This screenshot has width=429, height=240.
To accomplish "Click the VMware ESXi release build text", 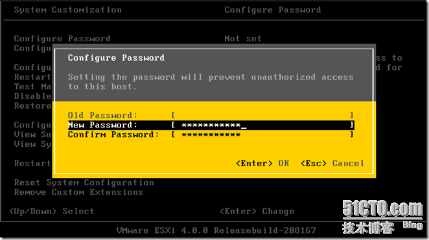I will [x=216, y=230].
